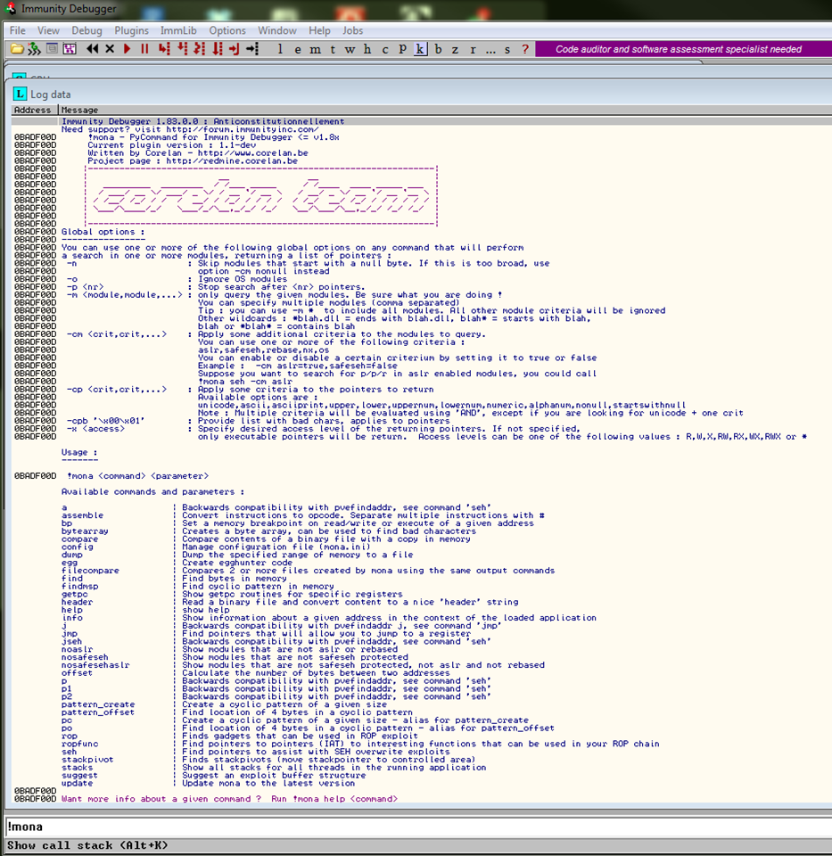The image size is (832, 856).
Task: Click the Address column header
Action: point(33,111)
